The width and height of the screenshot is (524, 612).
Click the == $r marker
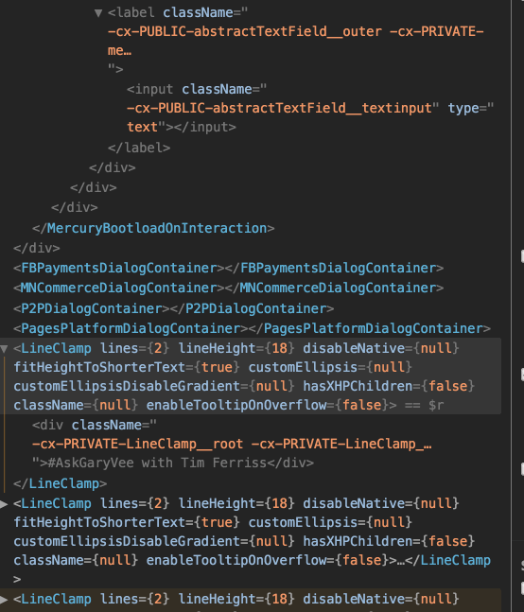click(424, 405)
